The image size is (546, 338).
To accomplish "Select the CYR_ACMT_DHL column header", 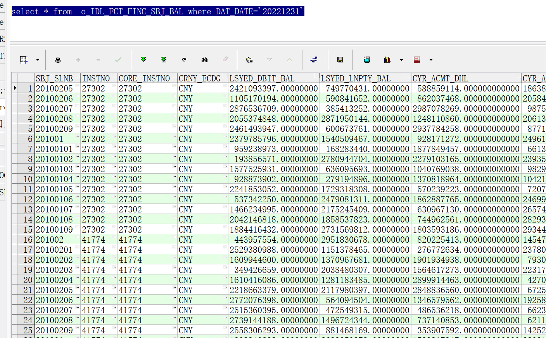I will [x=466, y=78].
